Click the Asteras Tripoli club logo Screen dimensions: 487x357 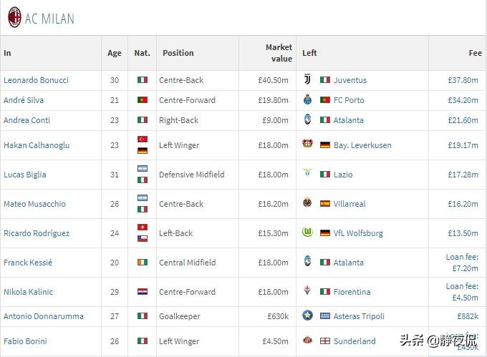pos(308,316)
